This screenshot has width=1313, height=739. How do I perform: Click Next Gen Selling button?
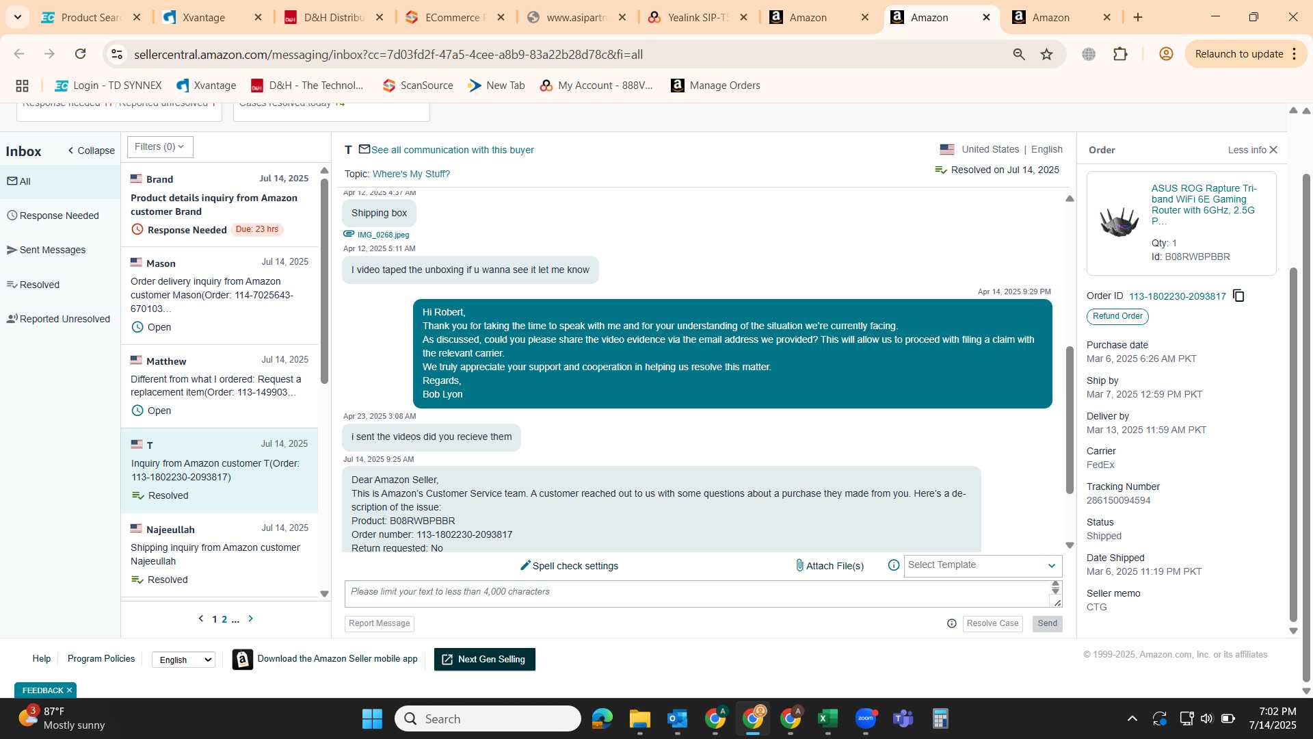[484, 660]
